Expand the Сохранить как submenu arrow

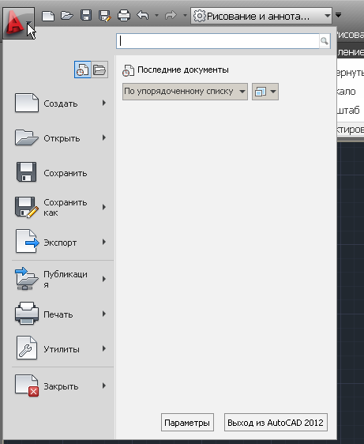[104, 207]
